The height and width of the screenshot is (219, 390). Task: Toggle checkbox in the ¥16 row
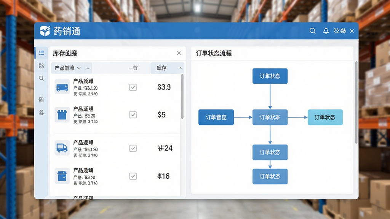click(133, 176)
